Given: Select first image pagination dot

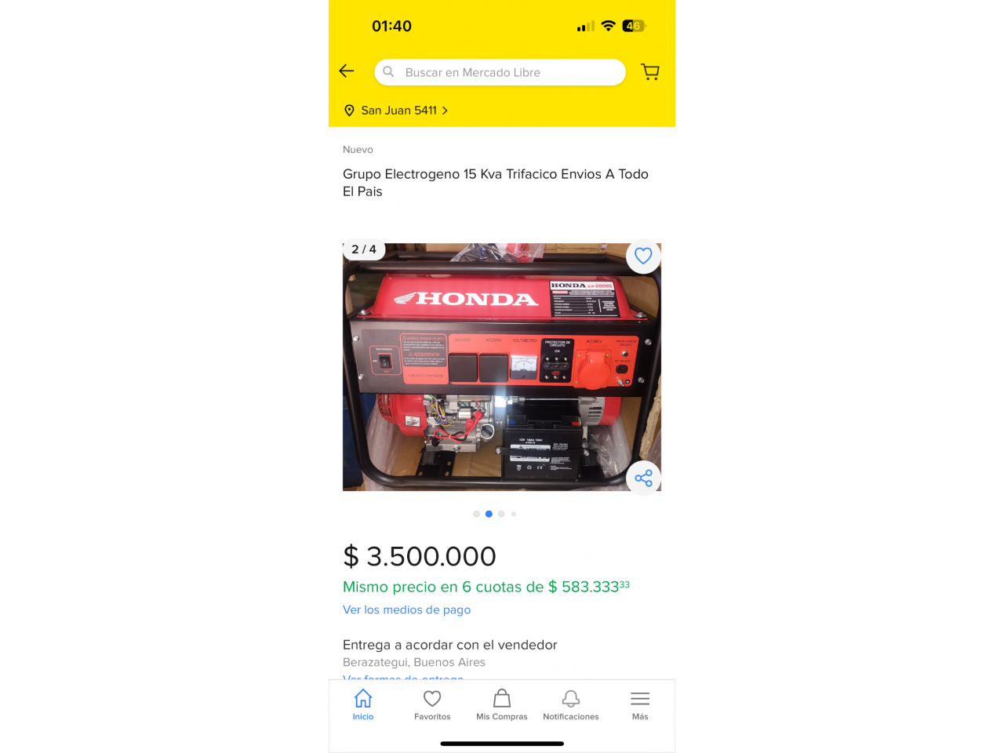Looking at the screenshot, I should 476,514.
